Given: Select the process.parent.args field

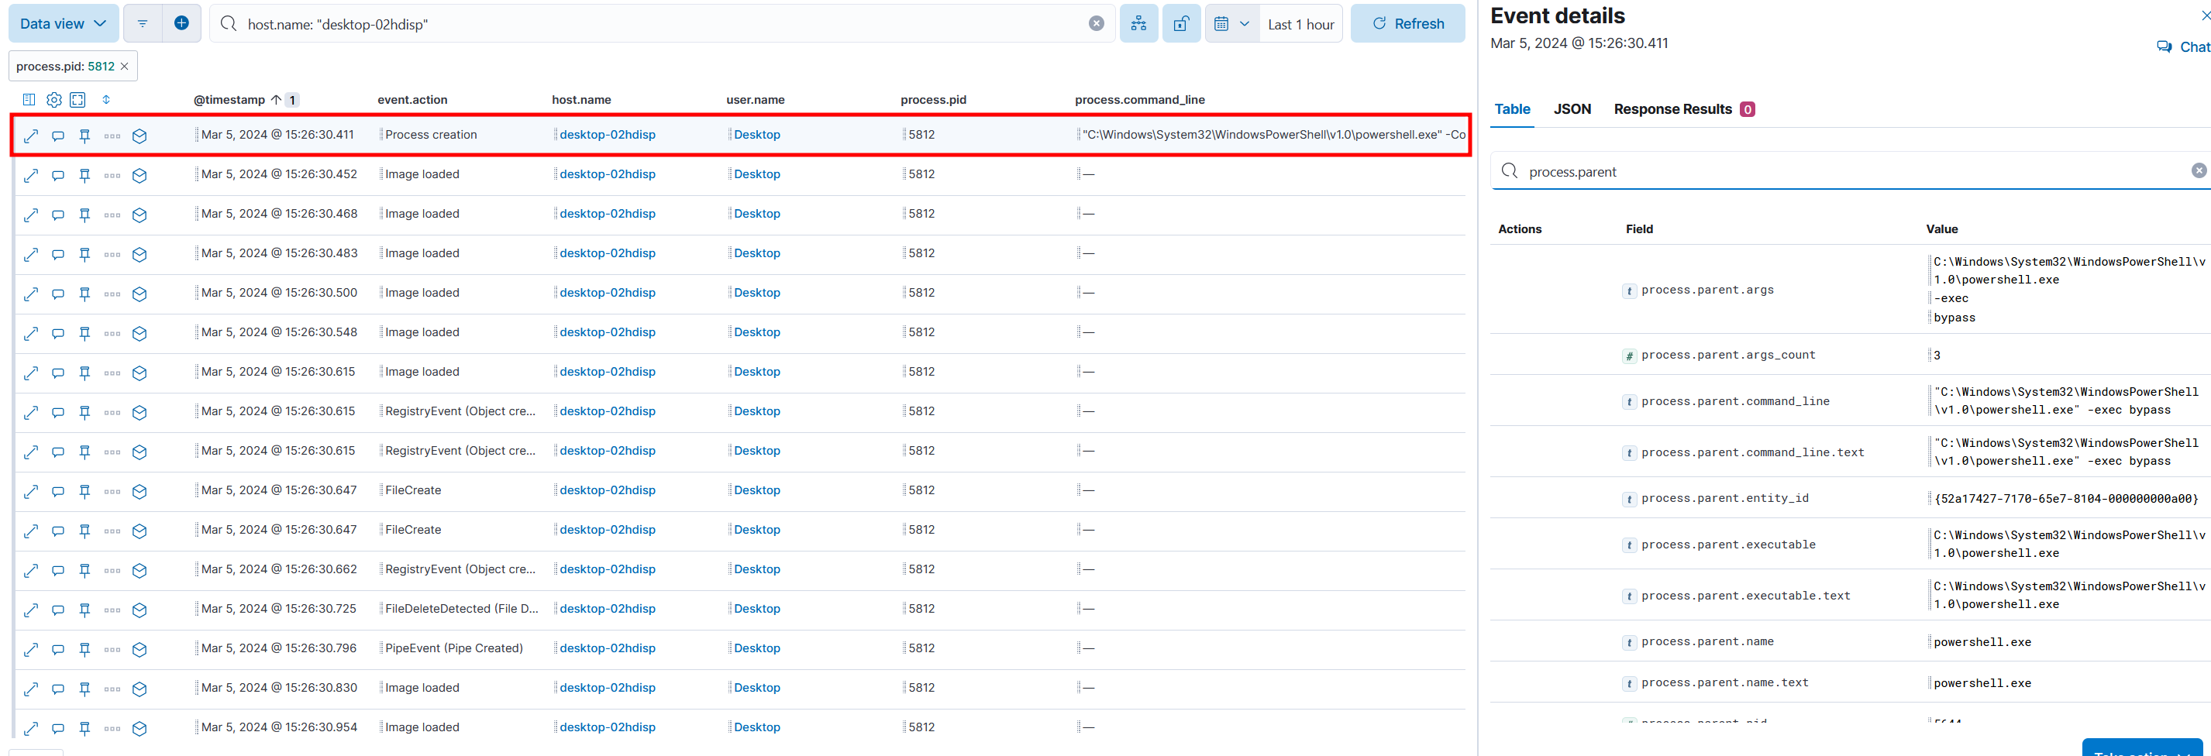Looking at the screenshot, I should point(1707,290).
